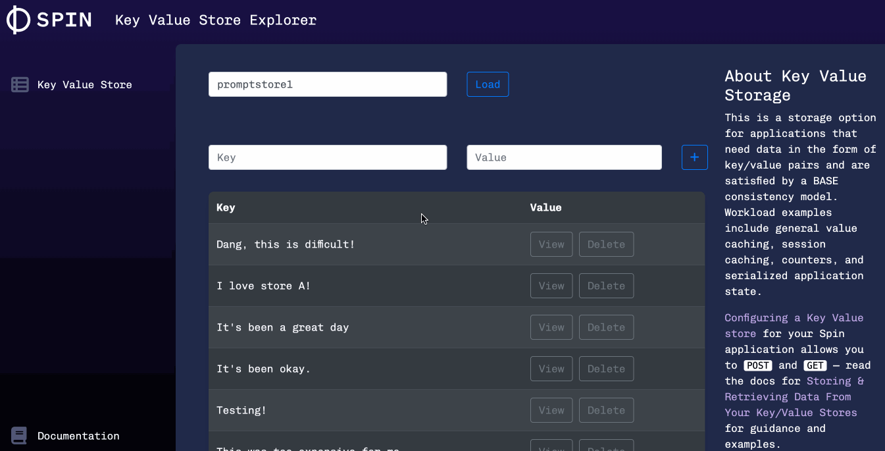The width and height of the screenshot is (885, 451).
Task: Click the 'Value' column header
Action: point(546,207)
